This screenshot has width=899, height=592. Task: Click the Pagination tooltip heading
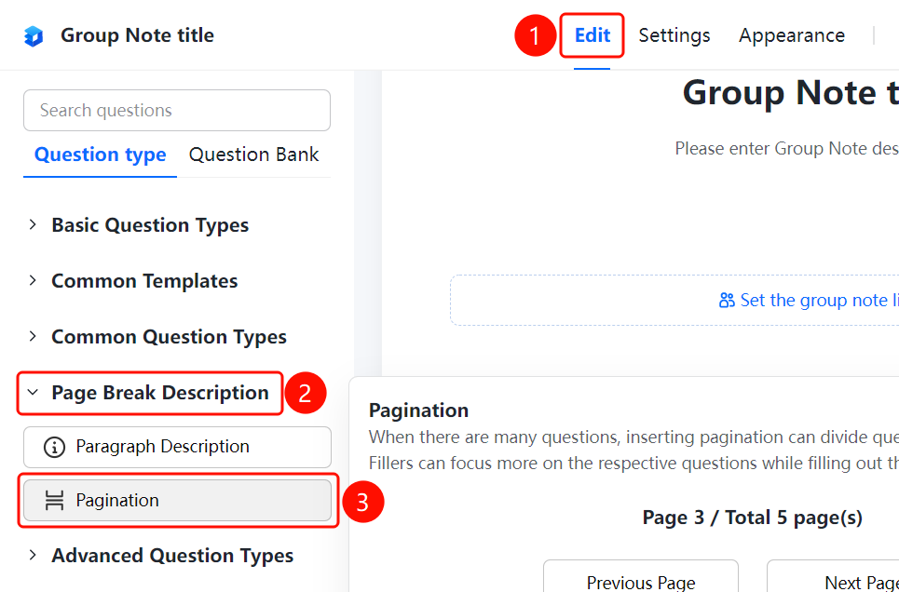pyautogui.click(x=418, y=410)
